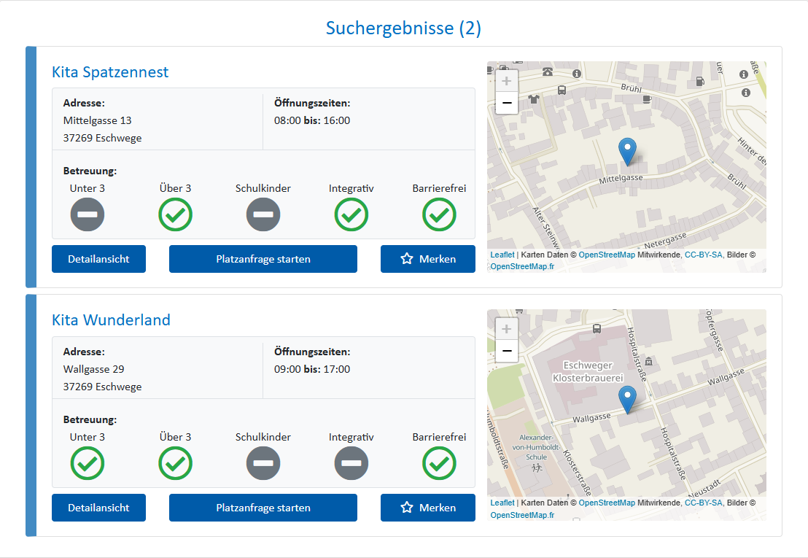Toggle the Integrativ indicator for Kita Wunderland
The image size is (808, 558).
point(351,463)
